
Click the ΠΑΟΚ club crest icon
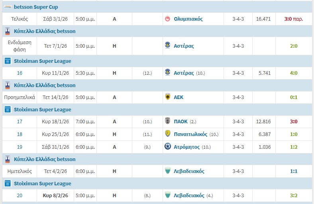(x=168, y=121)
